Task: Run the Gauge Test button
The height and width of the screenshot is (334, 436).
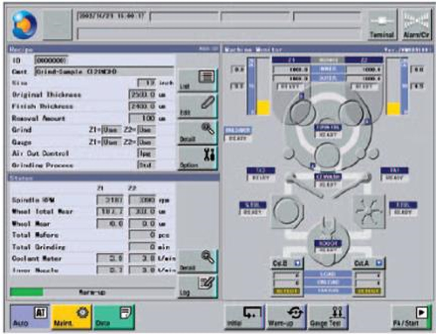Action: [328, 317]
